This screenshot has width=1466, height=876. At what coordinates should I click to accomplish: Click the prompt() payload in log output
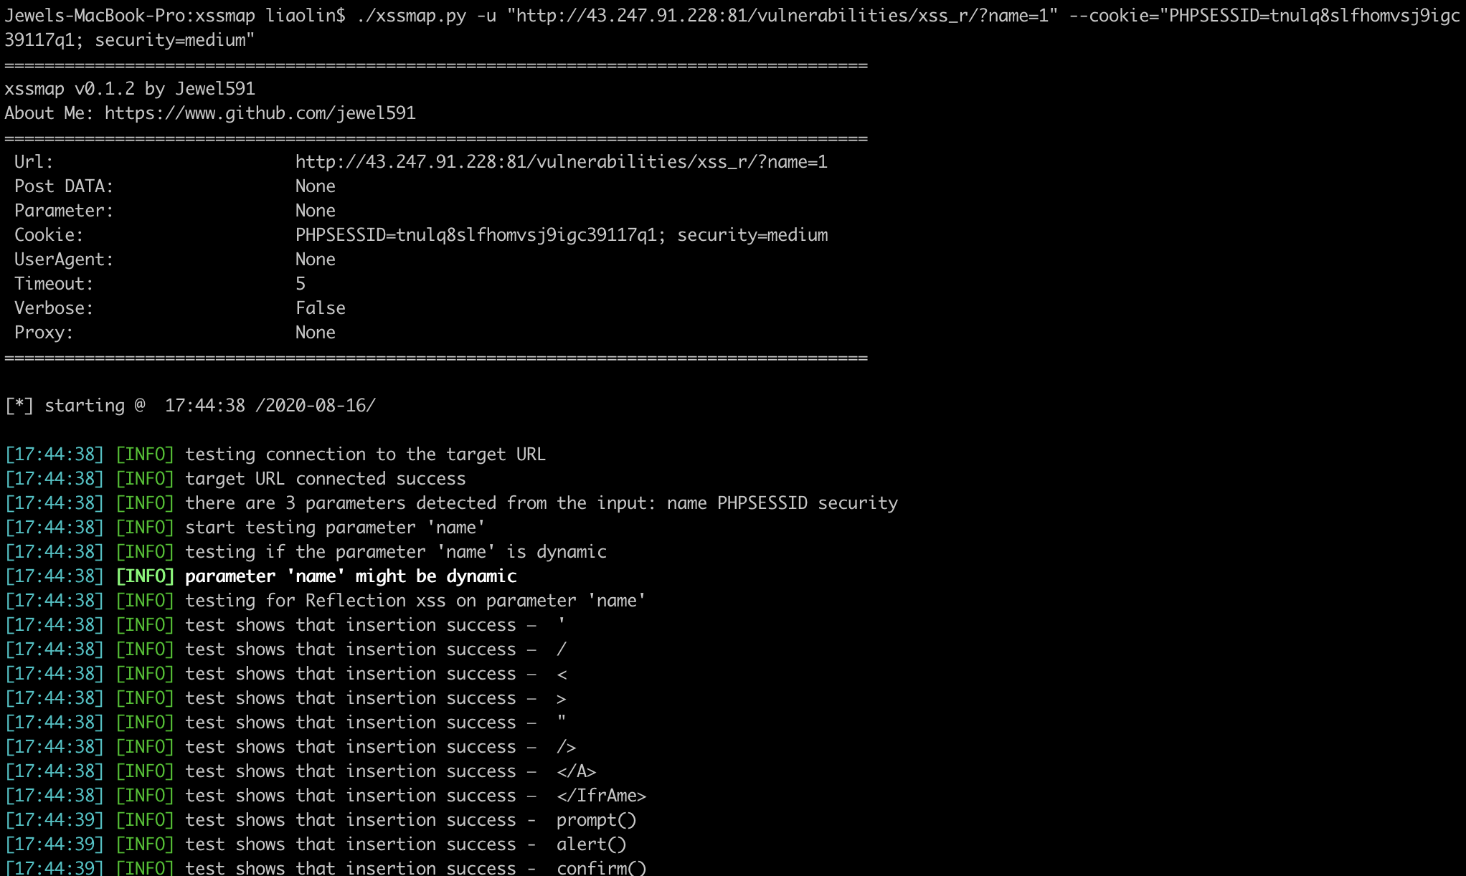596,820
